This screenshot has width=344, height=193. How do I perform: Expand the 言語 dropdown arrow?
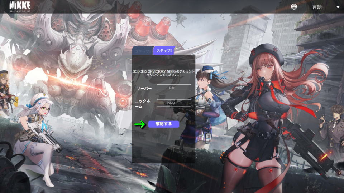coord(338,7)
